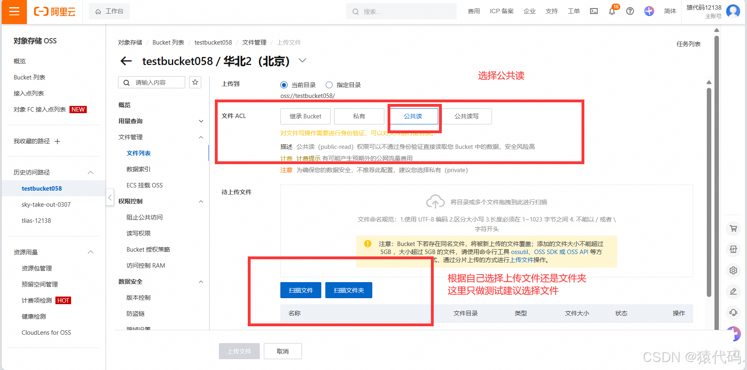
Task: Open the notifications bell
Action: (612, 11)
